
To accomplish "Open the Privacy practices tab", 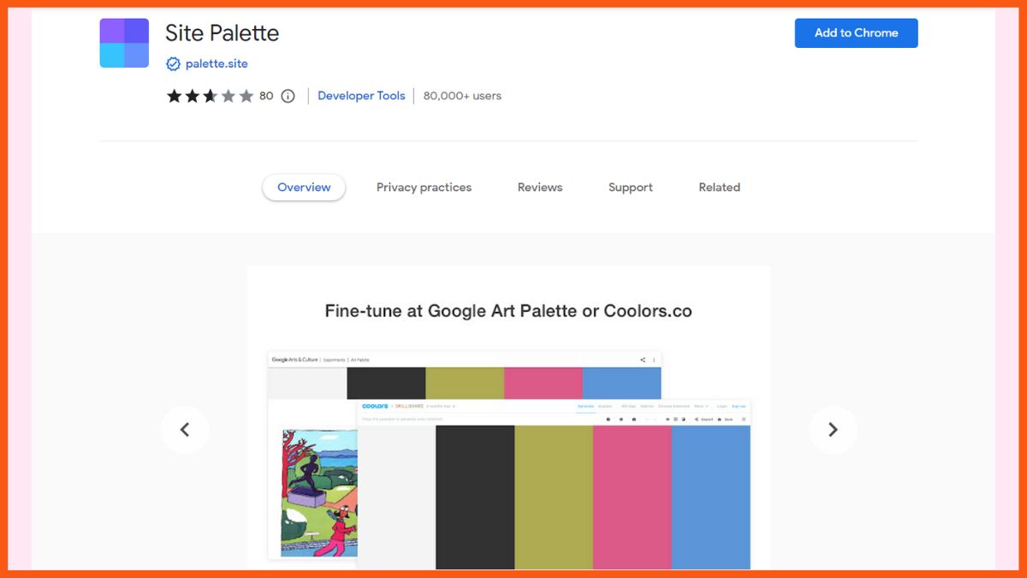I will (x=424, y=187).
